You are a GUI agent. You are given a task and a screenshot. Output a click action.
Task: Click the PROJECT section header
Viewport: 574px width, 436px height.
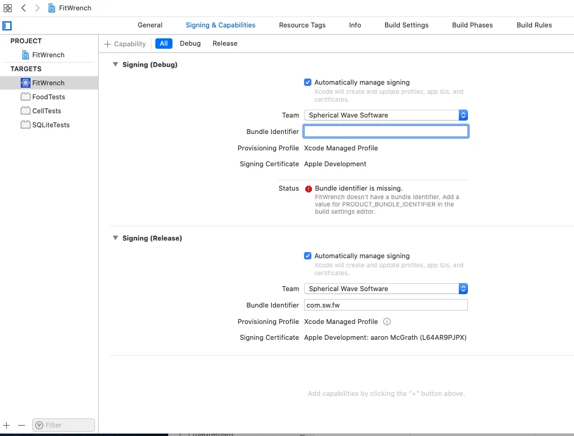pos(26,41)
